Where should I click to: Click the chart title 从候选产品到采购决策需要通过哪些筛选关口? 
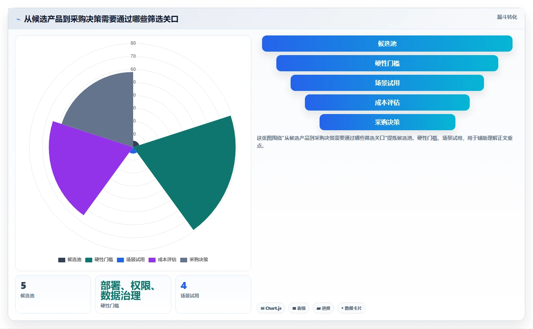[101, 19]
